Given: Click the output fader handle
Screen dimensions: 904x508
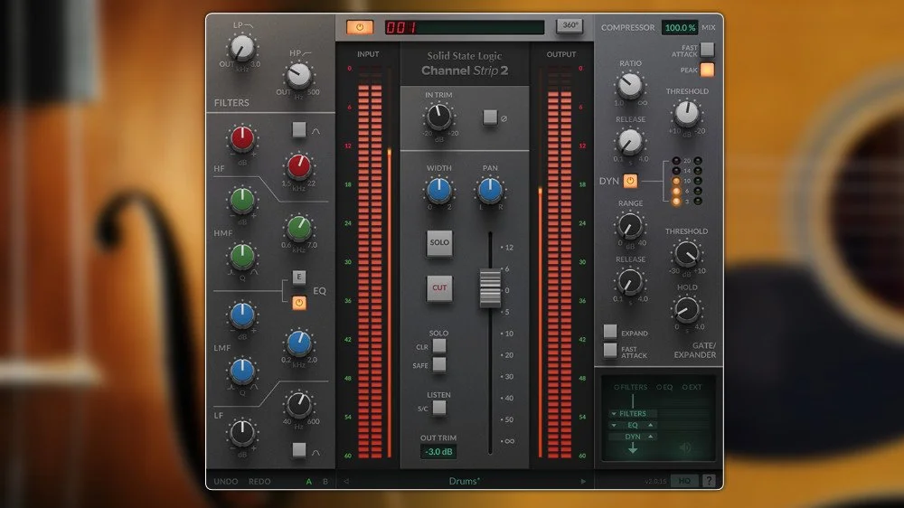Looking at the screenshot, I should 490,287.
